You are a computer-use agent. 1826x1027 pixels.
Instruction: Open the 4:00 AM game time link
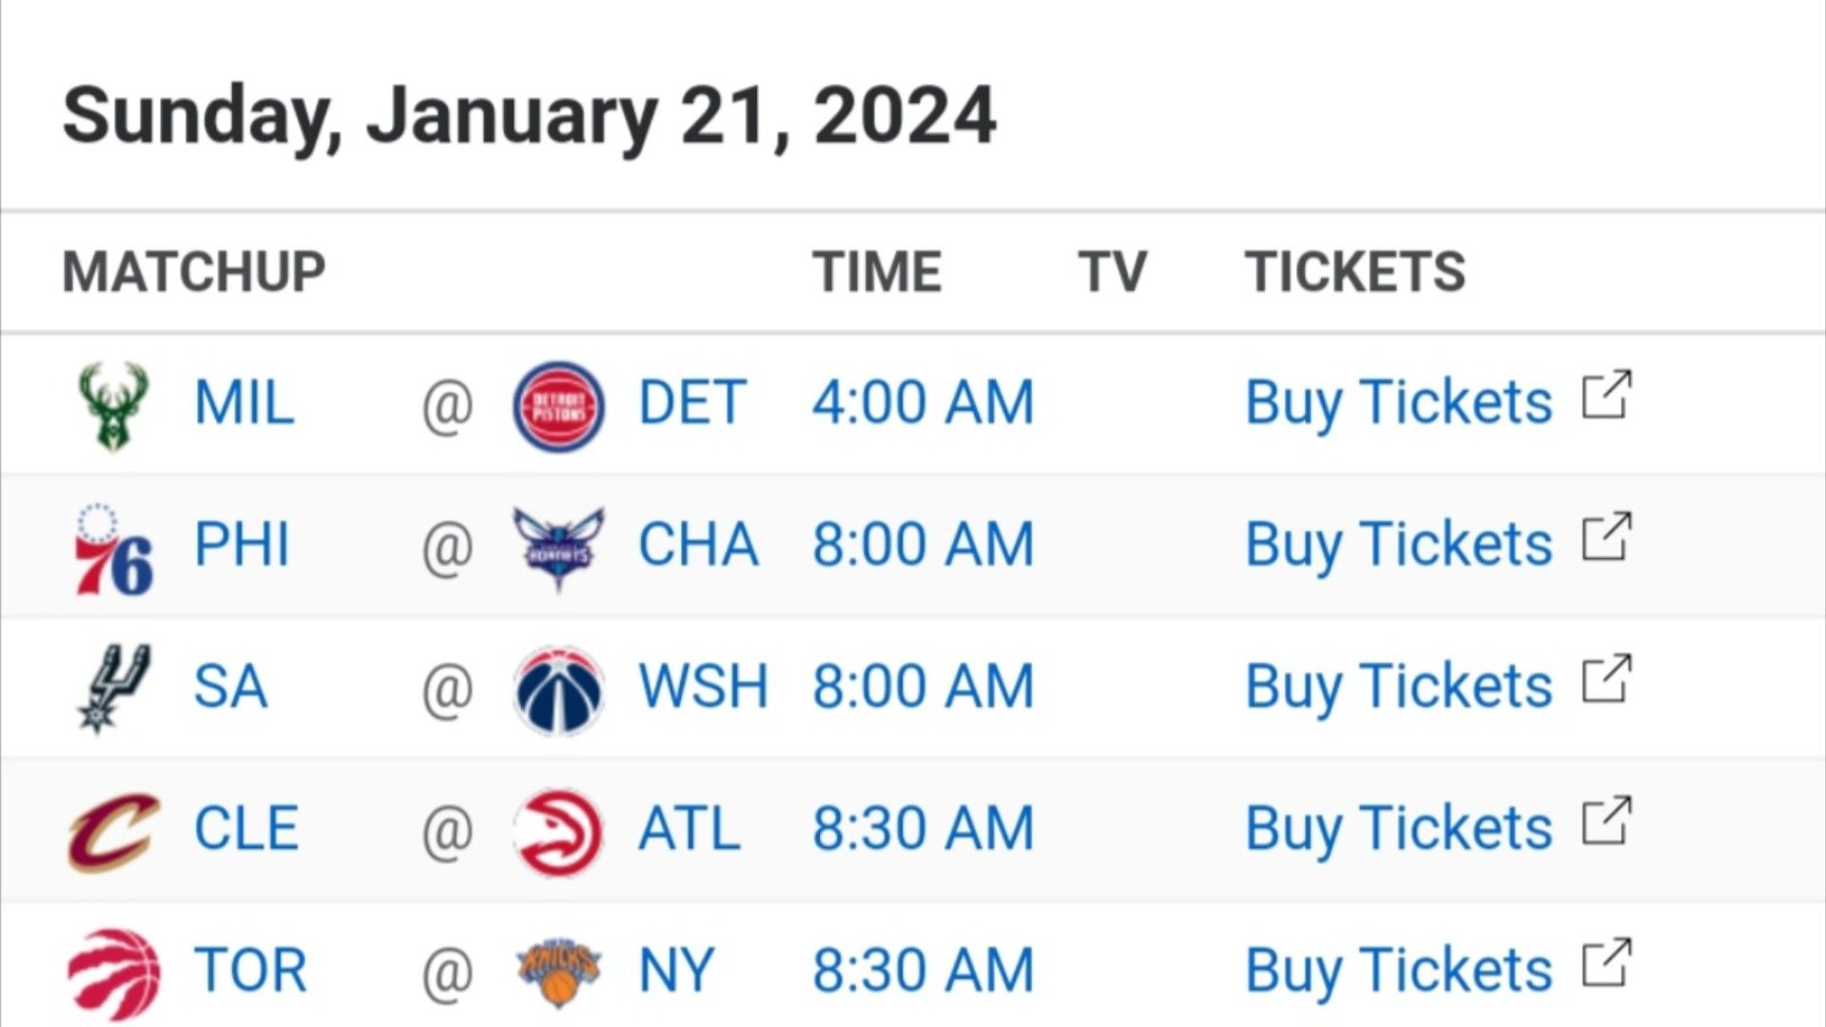(x=923, y=403)
